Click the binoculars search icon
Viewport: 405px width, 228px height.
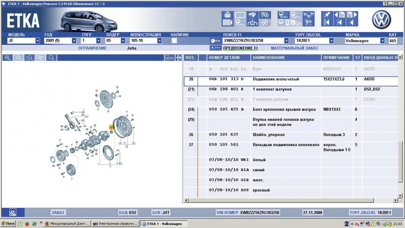point(252,15)
